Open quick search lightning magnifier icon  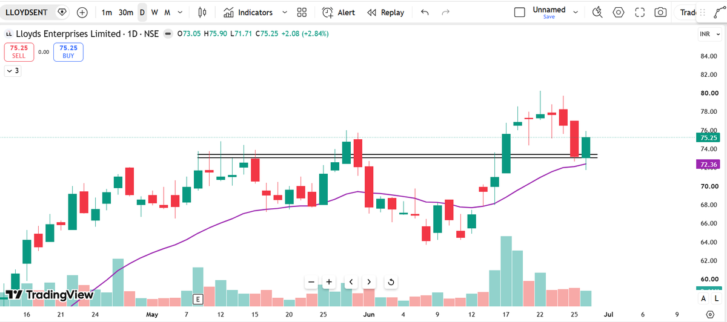597,12
